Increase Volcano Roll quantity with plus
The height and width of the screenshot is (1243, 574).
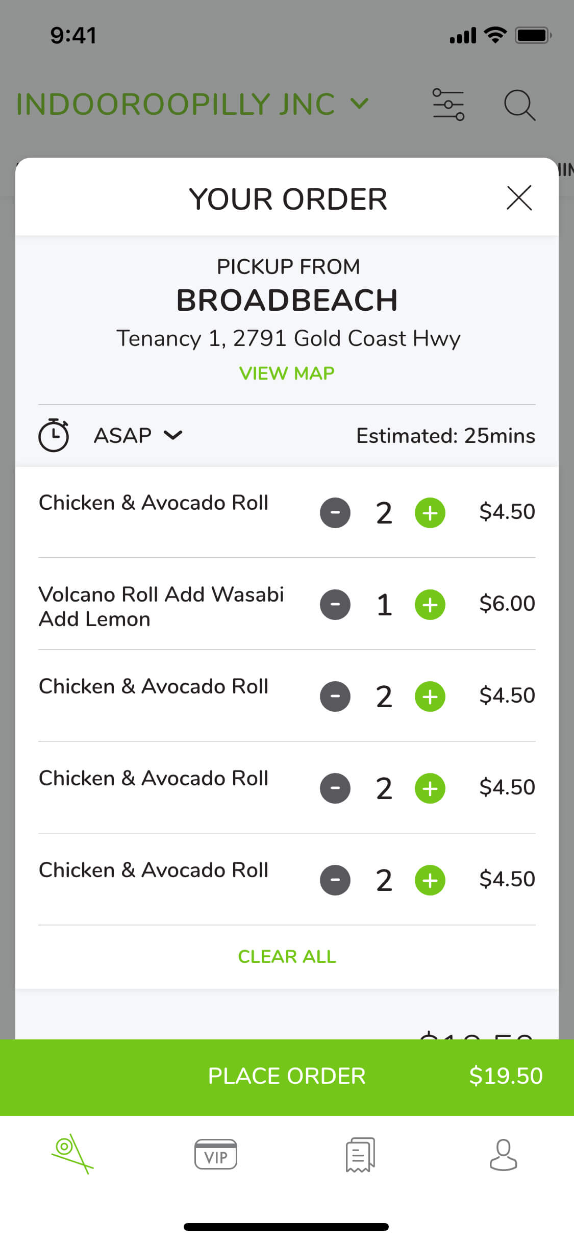coord(430,605)
